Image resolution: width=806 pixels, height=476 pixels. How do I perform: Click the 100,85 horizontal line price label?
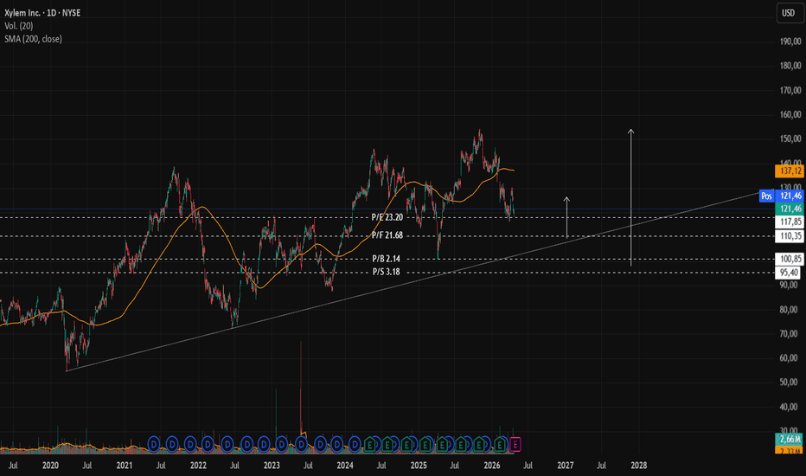point(790,259)
